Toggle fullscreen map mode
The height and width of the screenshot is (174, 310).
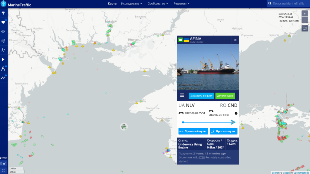[3, 170]
